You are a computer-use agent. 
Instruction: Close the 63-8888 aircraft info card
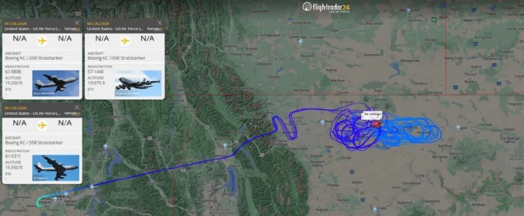click(77, 23)
